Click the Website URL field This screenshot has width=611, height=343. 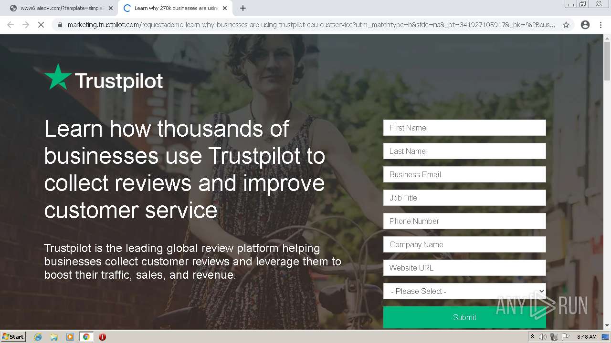[x=464, y=268]
